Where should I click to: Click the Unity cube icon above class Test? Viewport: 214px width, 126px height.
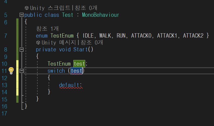click(27, 8)
